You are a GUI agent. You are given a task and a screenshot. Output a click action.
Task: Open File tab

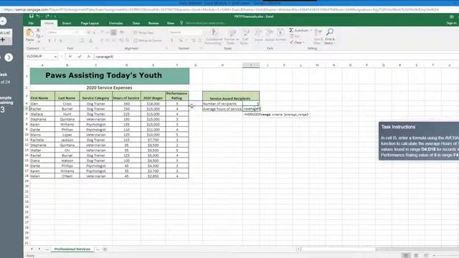click(31, 23)
